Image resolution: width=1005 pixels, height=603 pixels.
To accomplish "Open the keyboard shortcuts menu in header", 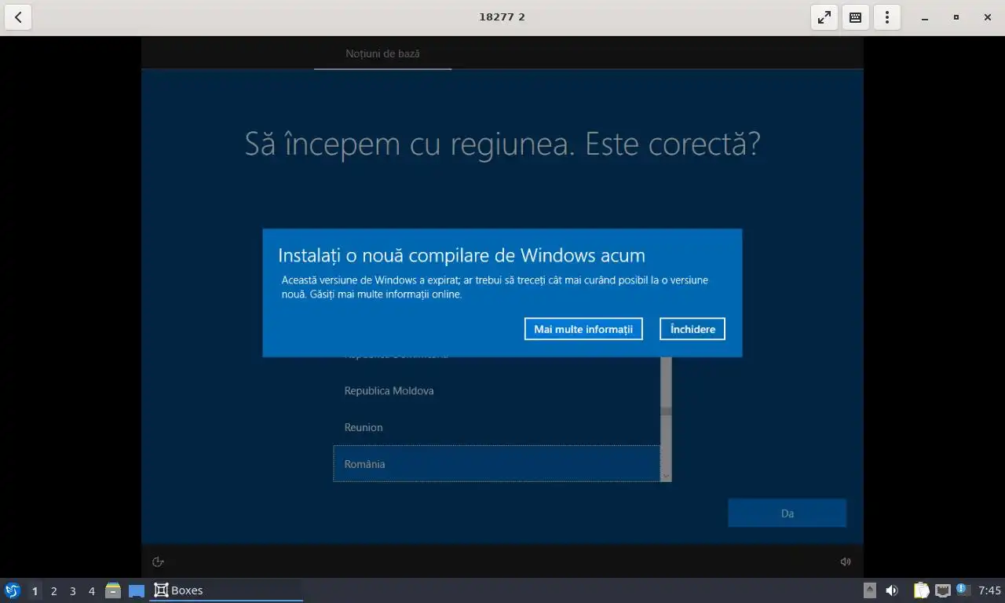I will (855, 16).
